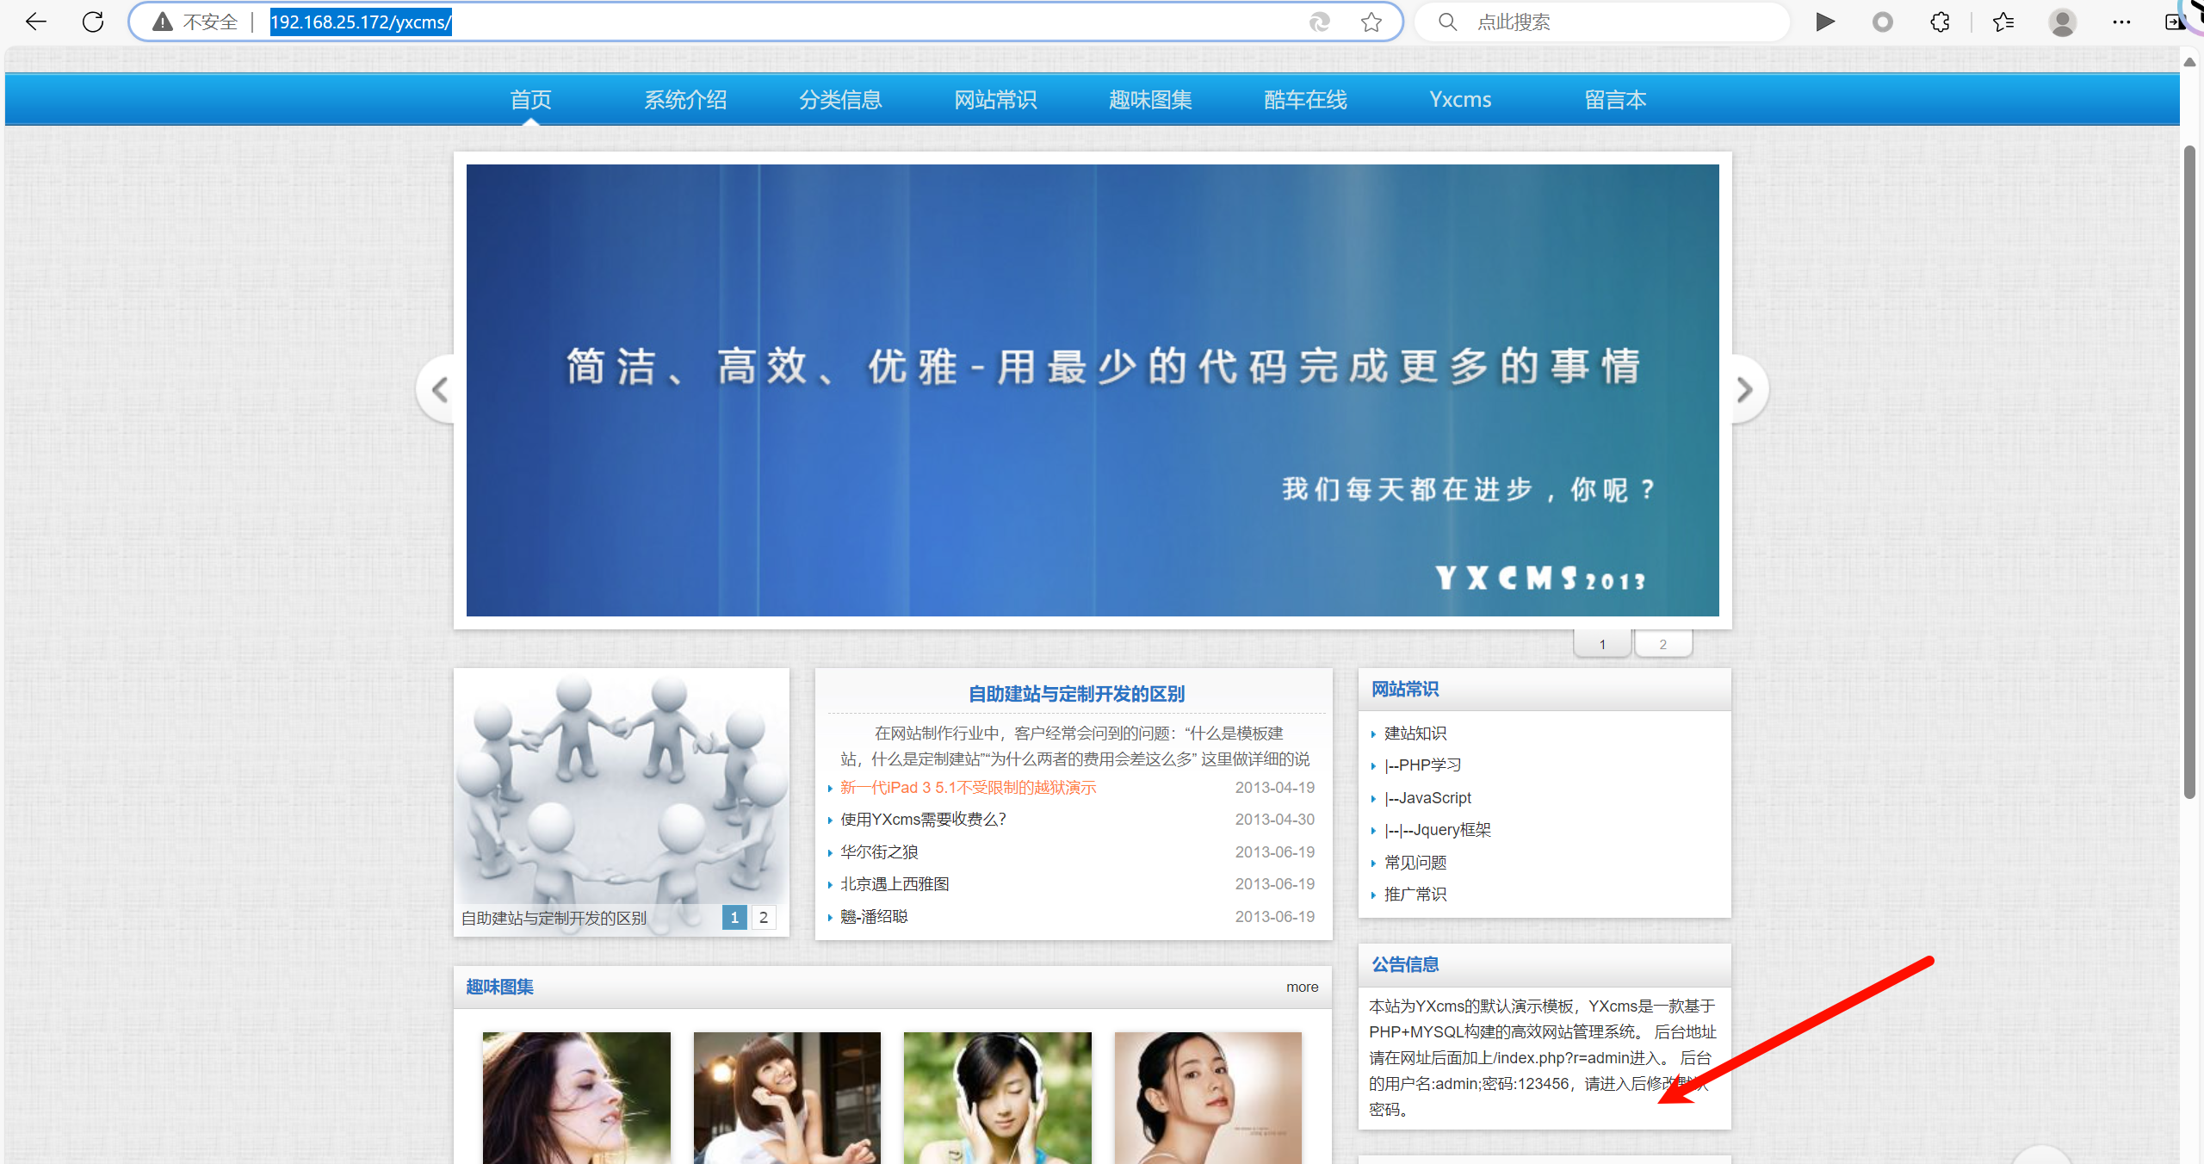This screenshot has height=1164, width=2204.
Task: Open browser settings three-dots menu
Action: tap(2121, 22)
